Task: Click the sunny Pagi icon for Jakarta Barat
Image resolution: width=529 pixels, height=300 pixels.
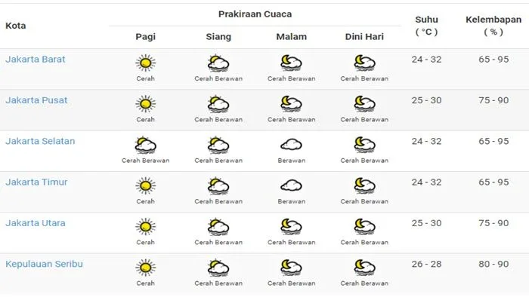Action: [x=145, y=63]
